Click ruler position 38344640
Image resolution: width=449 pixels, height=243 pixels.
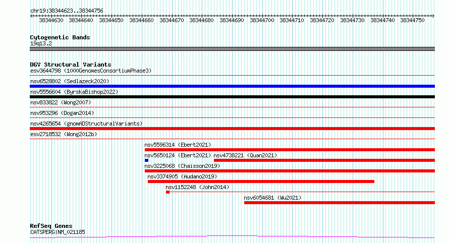coord(81,20)
